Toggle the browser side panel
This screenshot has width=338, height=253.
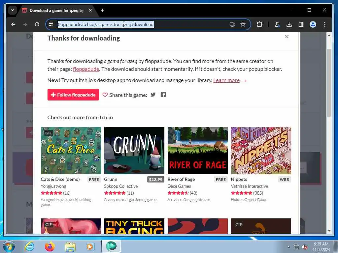[301, 24]
